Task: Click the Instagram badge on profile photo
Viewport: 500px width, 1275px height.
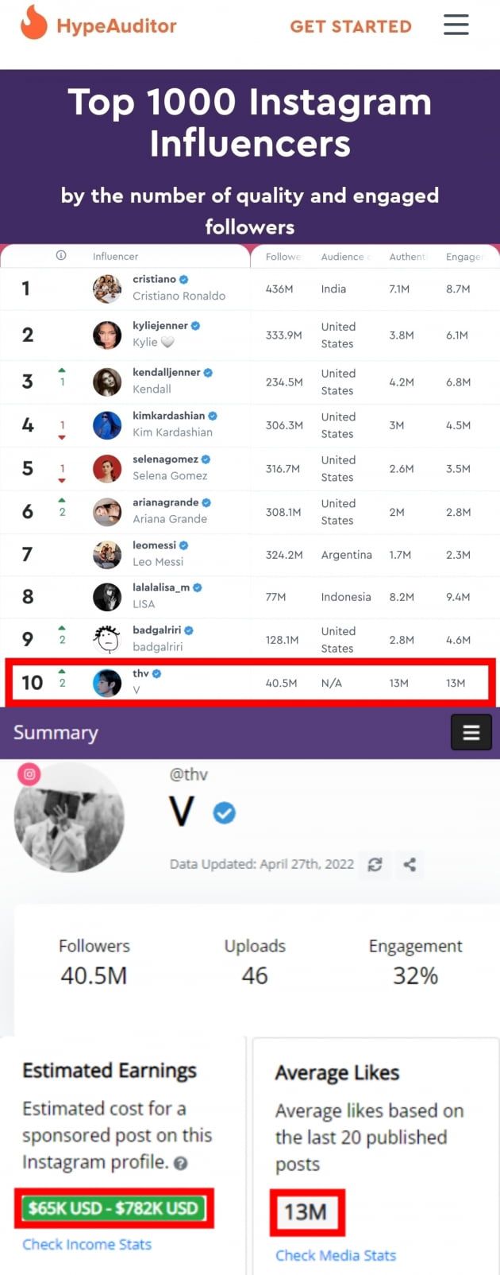Action: pos(29,773)
